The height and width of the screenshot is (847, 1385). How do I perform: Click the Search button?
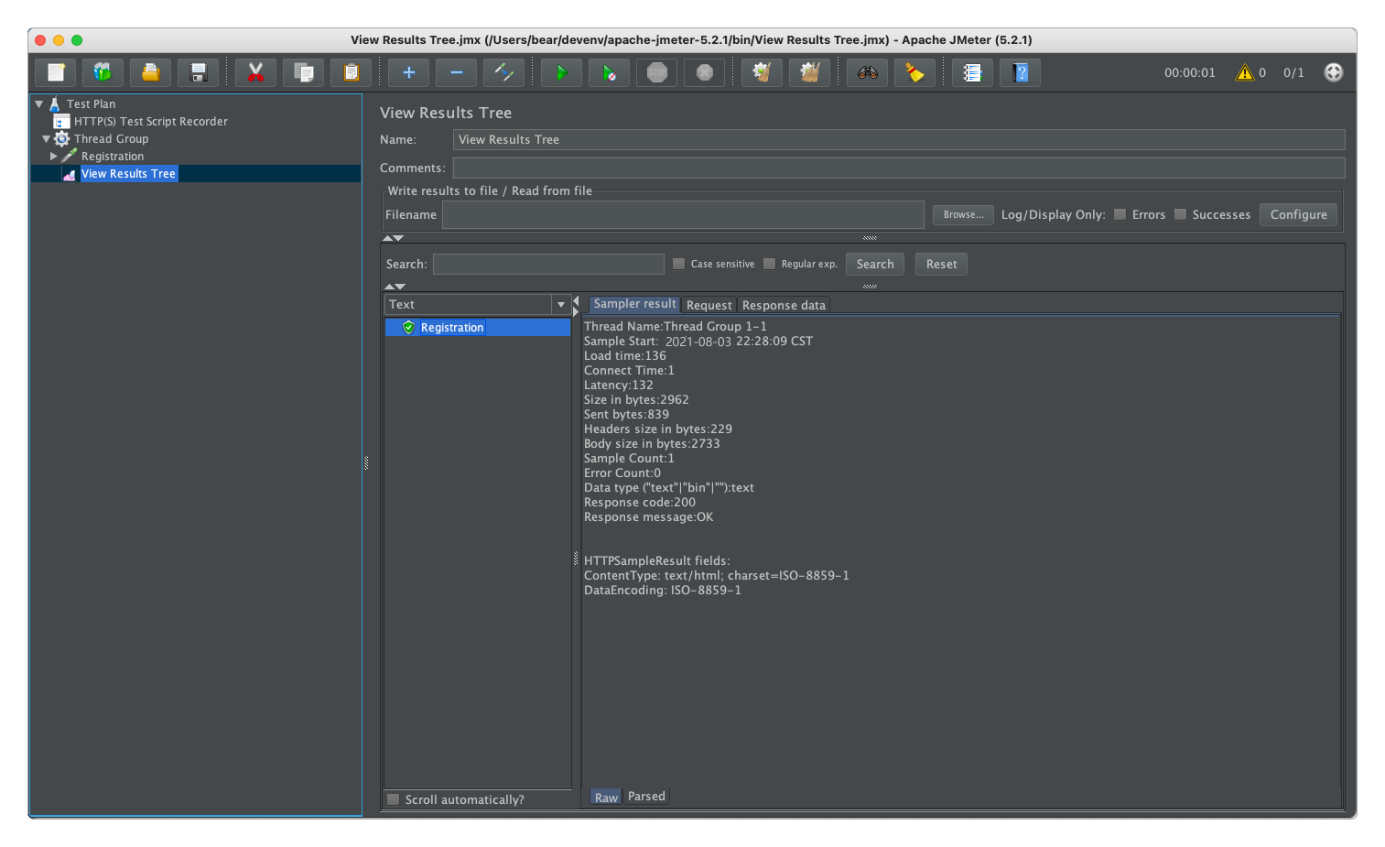(875, 264)
